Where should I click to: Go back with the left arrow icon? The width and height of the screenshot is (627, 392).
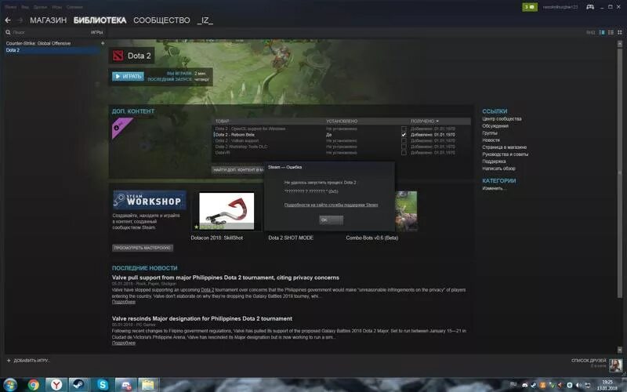[8, 20]
